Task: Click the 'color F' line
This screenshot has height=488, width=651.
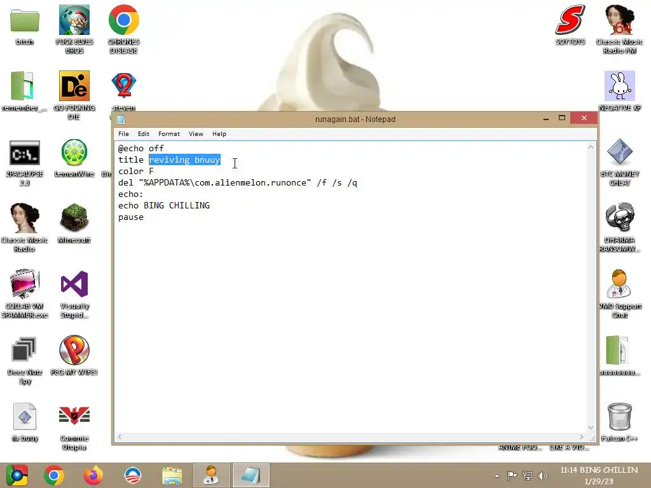Action: 136,171
